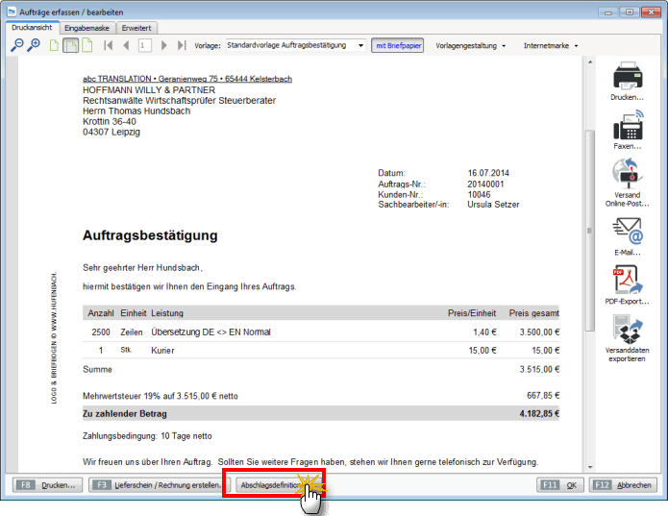
Task: Go to the last page arrow
Action: click(x=182, y=45)
